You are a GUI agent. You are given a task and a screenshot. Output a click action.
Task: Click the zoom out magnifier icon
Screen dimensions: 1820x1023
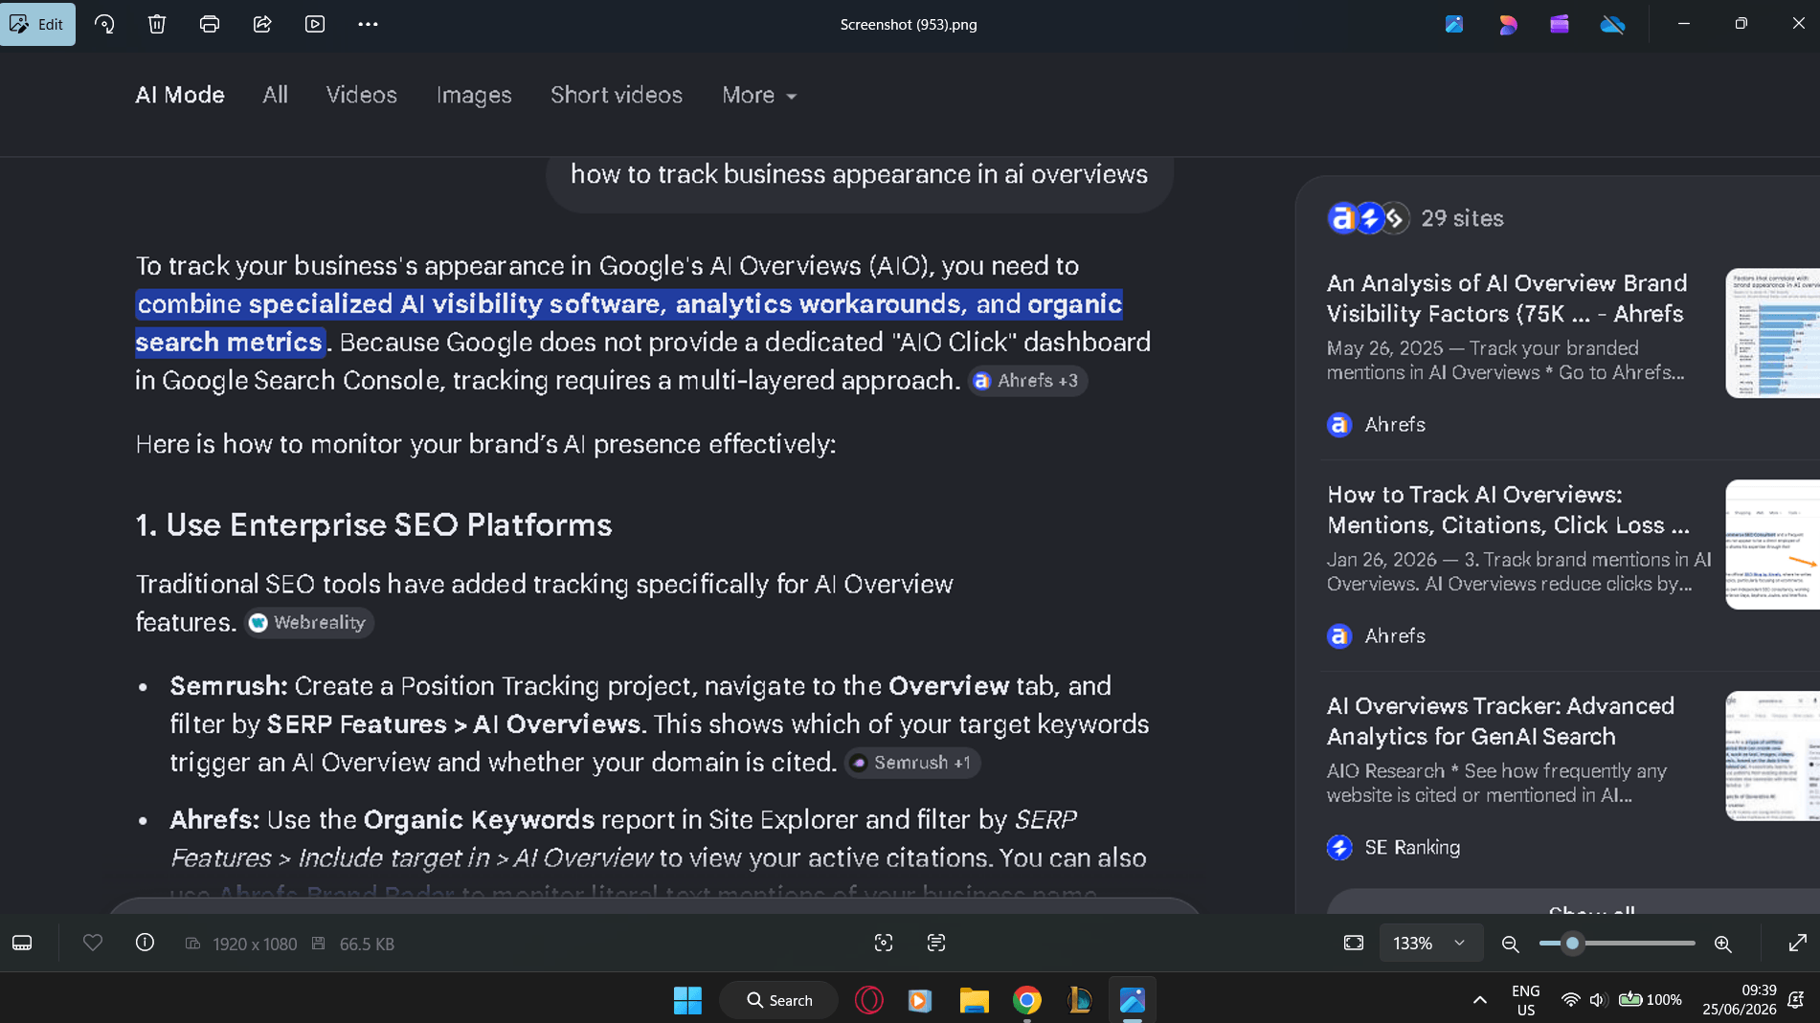1510,945
